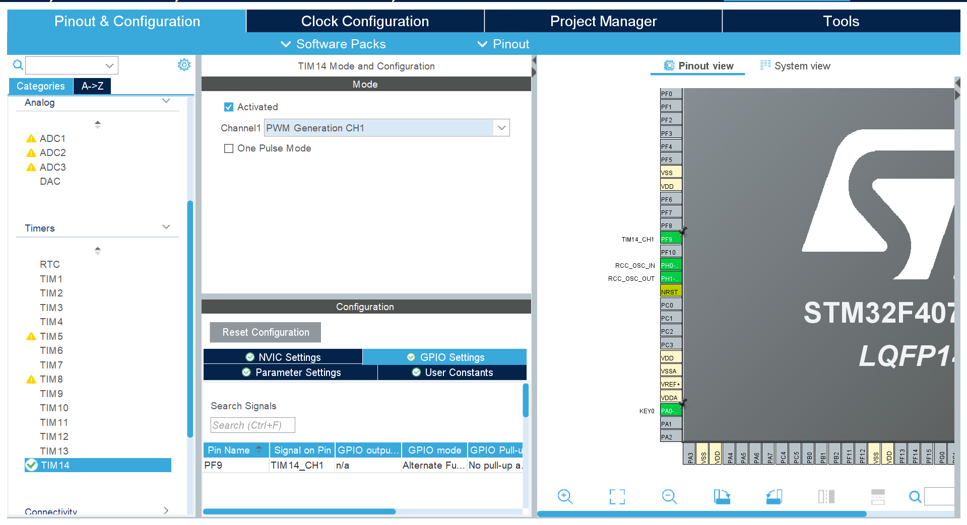967x525 pixels.
Task: Click the ADC1 warning icon
Action: coord(31,138)
